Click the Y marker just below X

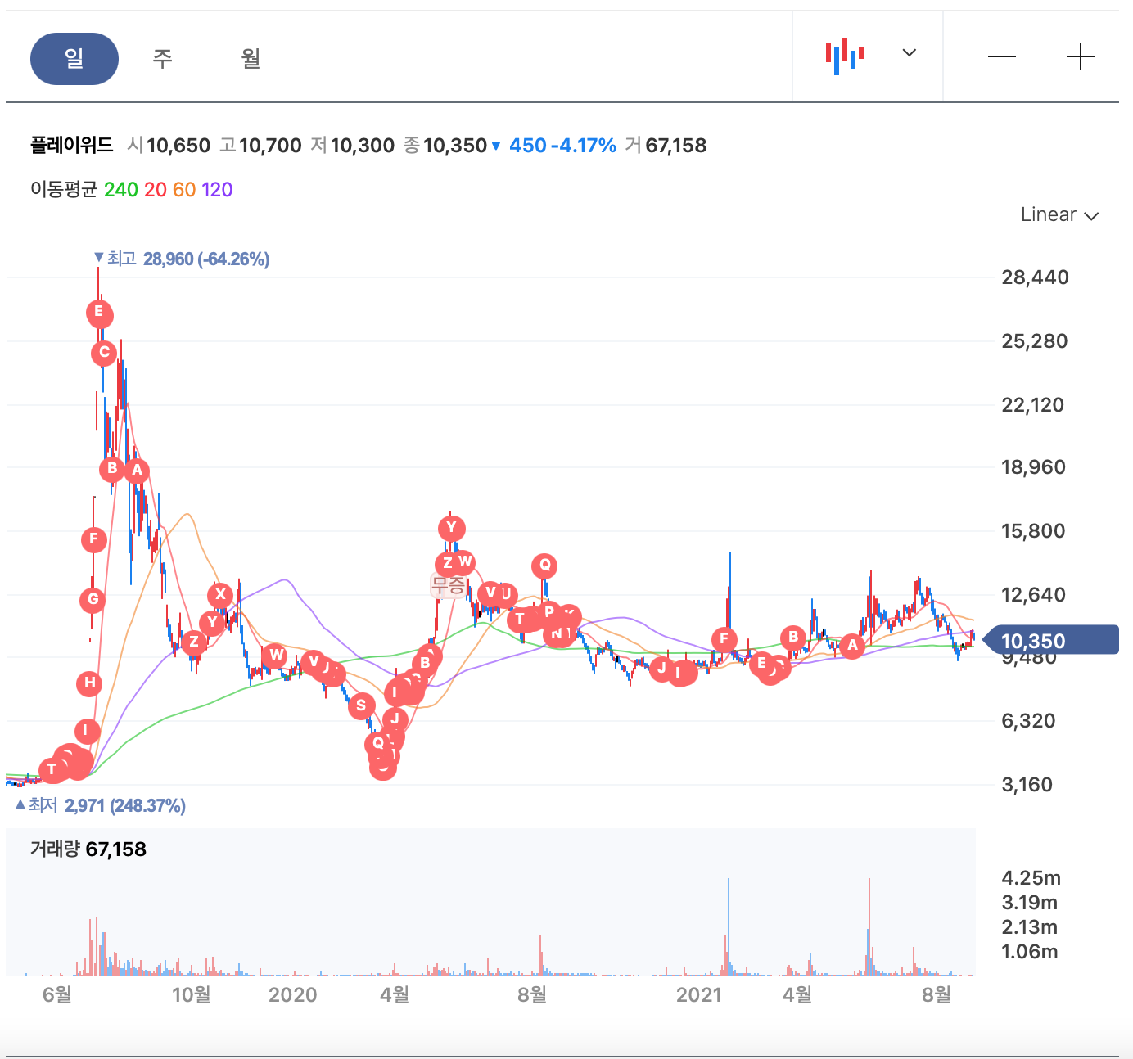tap(213, 622)
